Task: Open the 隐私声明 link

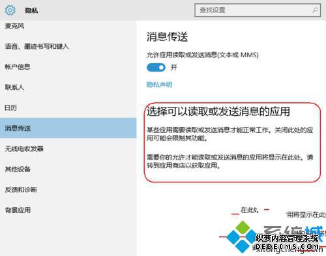Action: (x=160, y=85)
